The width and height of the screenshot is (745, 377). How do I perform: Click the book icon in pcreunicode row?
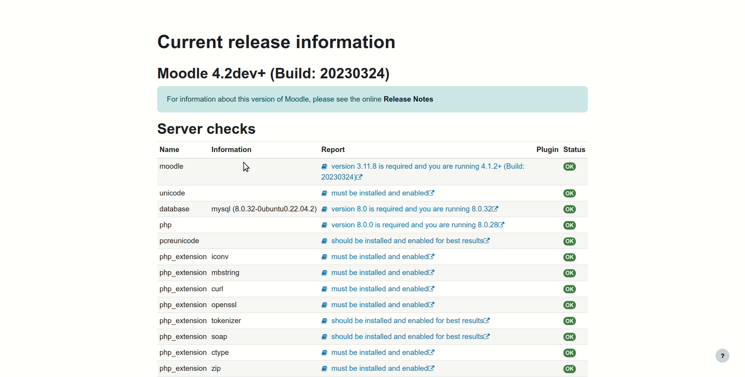[x=324, y=241]
